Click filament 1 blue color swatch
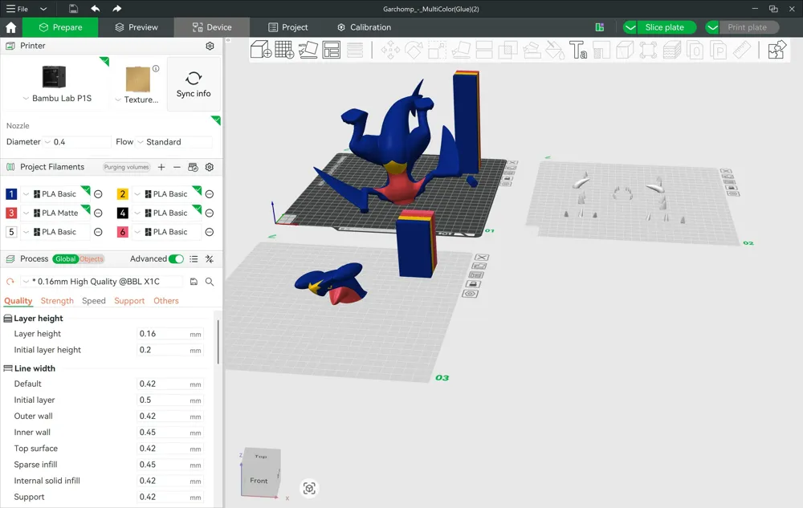This screenshot has width=803, height=508. point(11,194)
